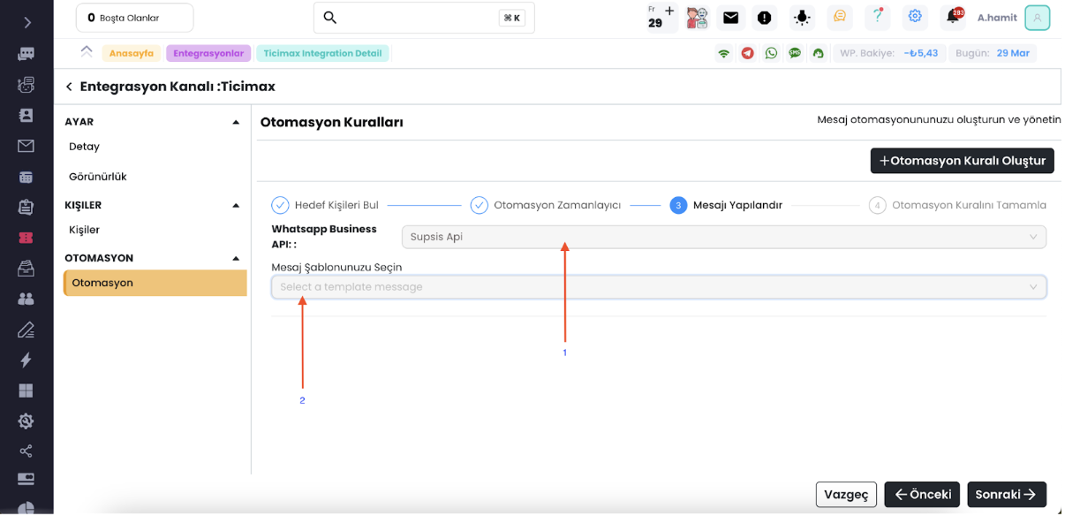Open the exclamation alert icon in header
The height and width of the screenshot is (516, 1065).
[x=765, y=18]
